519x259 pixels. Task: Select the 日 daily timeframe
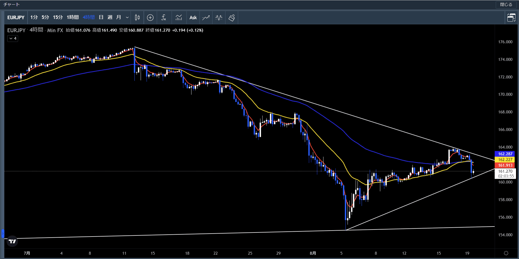coord(101,17)
